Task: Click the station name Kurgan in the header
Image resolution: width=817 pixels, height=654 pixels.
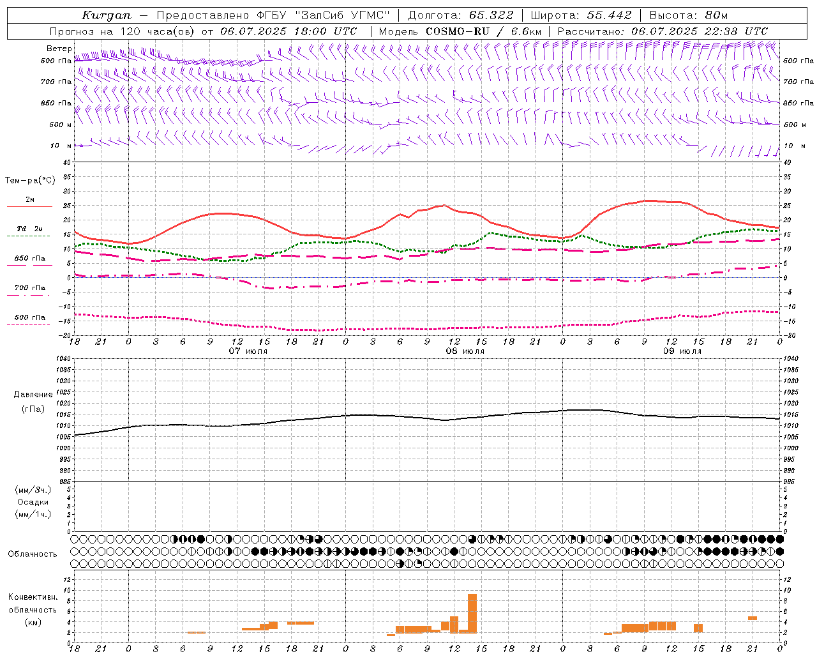Action: click(x=106, y=15)
